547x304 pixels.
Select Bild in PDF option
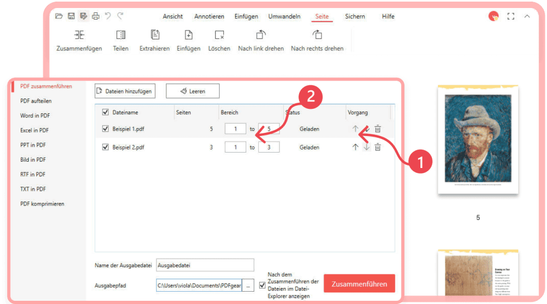coord(33,159)
